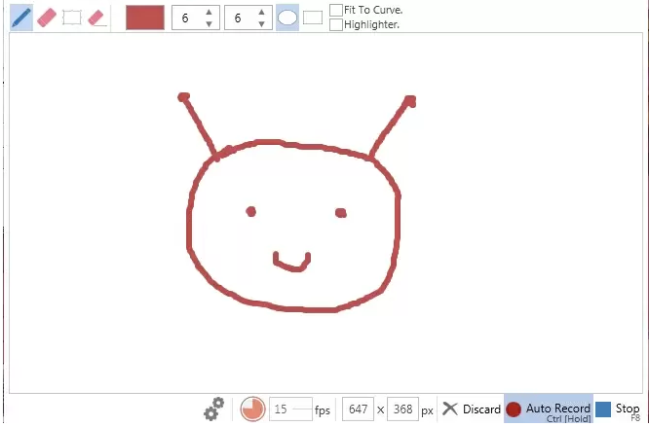Discard the current recording
This screenshot has width=649, height=427.
click(x=472, y=409)
